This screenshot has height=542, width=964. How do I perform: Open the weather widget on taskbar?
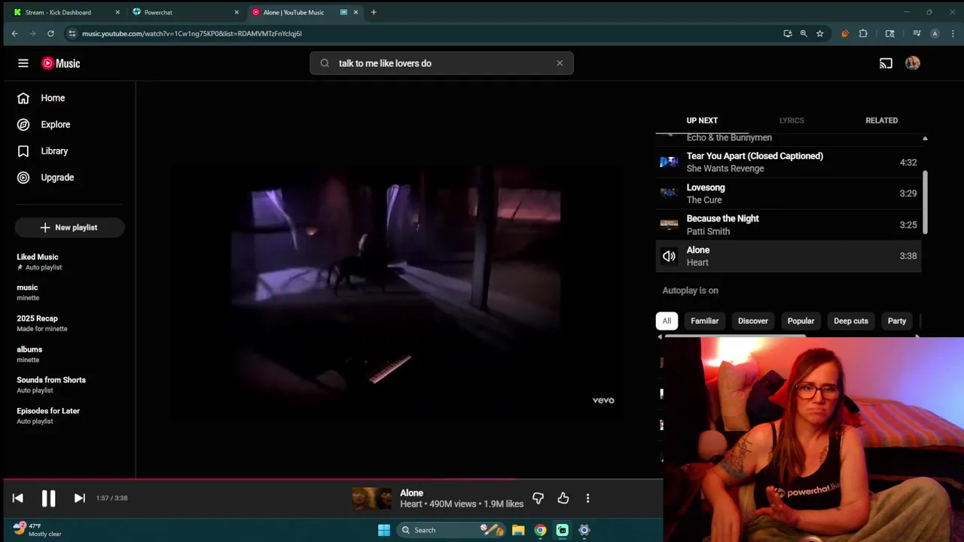click(36, 530)
